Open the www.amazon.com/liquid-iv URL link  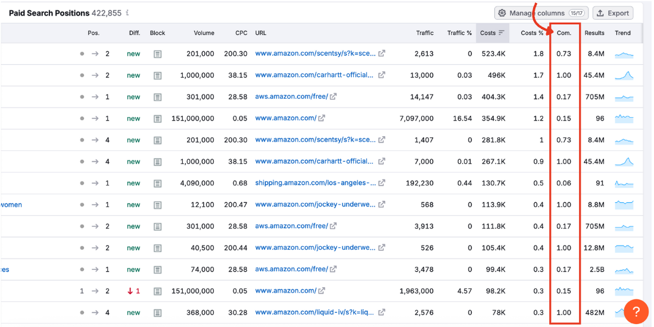(315, 312)
